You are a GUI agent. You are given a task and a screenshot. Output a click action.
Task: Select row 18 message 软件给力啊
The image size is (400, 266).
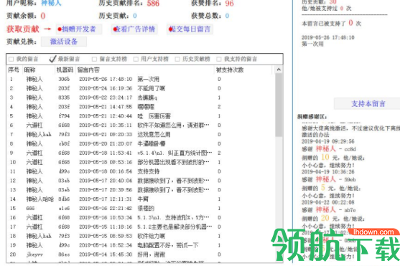[141, 236]
